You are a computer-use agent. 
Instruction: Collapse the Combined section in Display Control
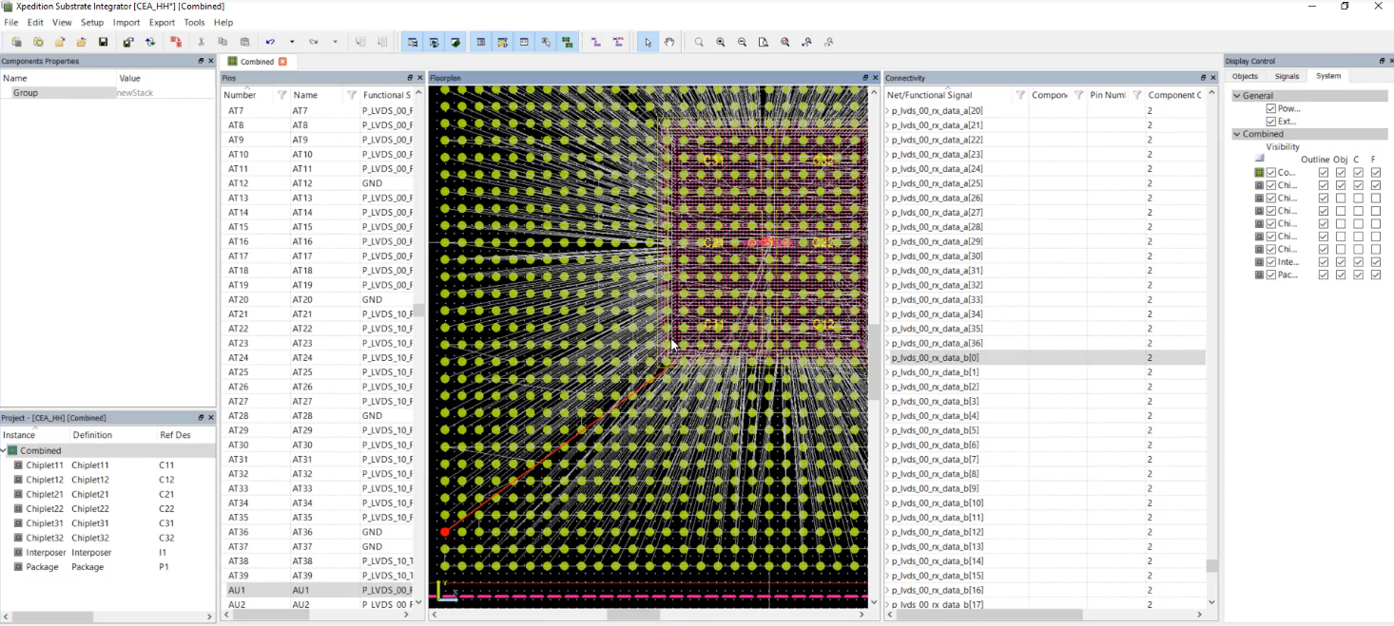pos(1236,134)
